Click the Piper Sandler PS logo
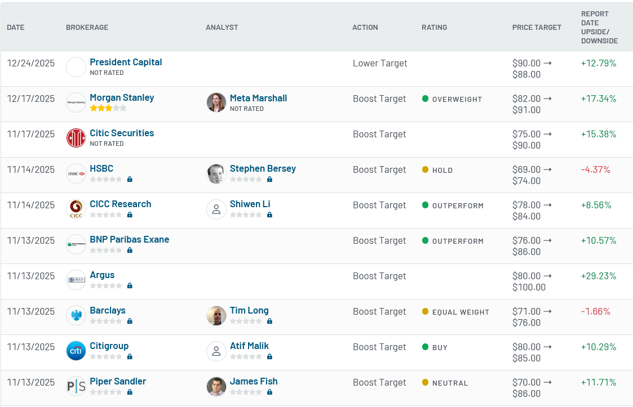Image resolution: width=633 pixels, height=407 pixels. pyautogui.click(x=76, y=386)
